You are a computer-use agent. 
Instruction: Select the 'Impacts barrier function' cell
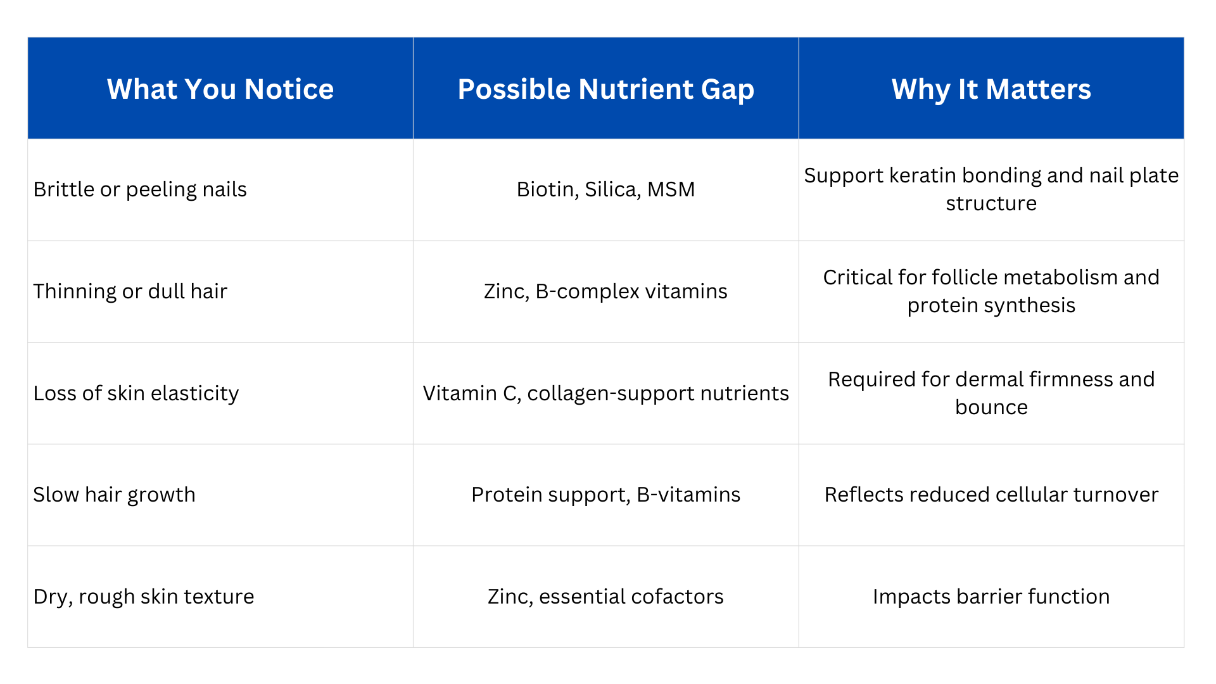point(991,597)
